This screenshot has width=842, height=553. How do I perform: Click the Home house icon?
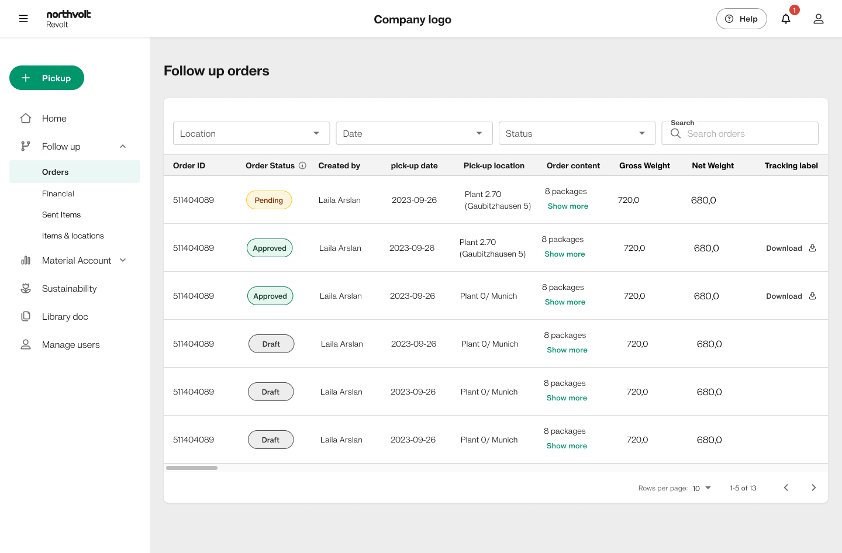point(26,118)
